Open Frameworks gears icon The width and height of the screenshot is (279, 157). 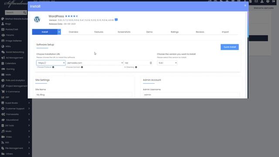coord(3,114)
